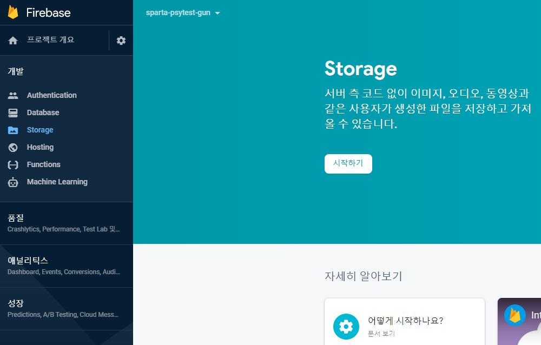Click Dashboard, Events, Conversions subtitle
Image resolution: width=541 pixels, height=345 pixels.
coord(63,272)
